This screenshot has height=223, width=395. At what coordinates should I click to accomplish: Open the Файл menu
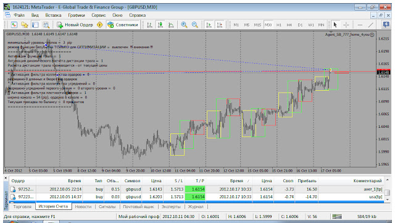click(x=19, y=15)
